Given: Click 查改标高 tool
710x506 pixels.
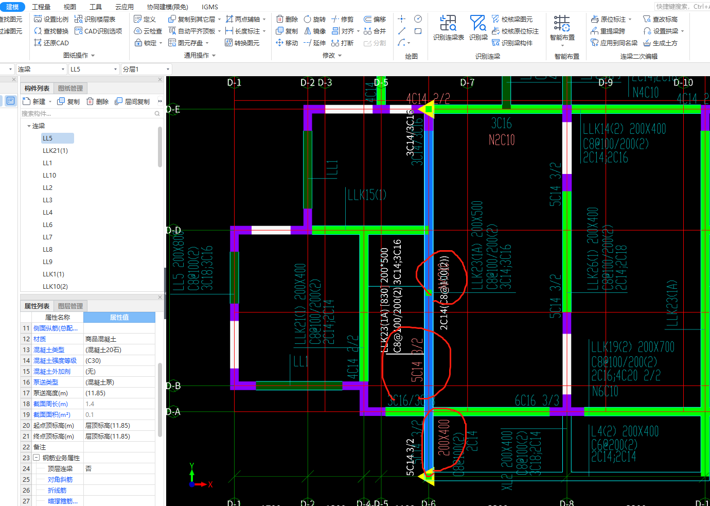Looking at the screenshot, I should pos(660,19).
